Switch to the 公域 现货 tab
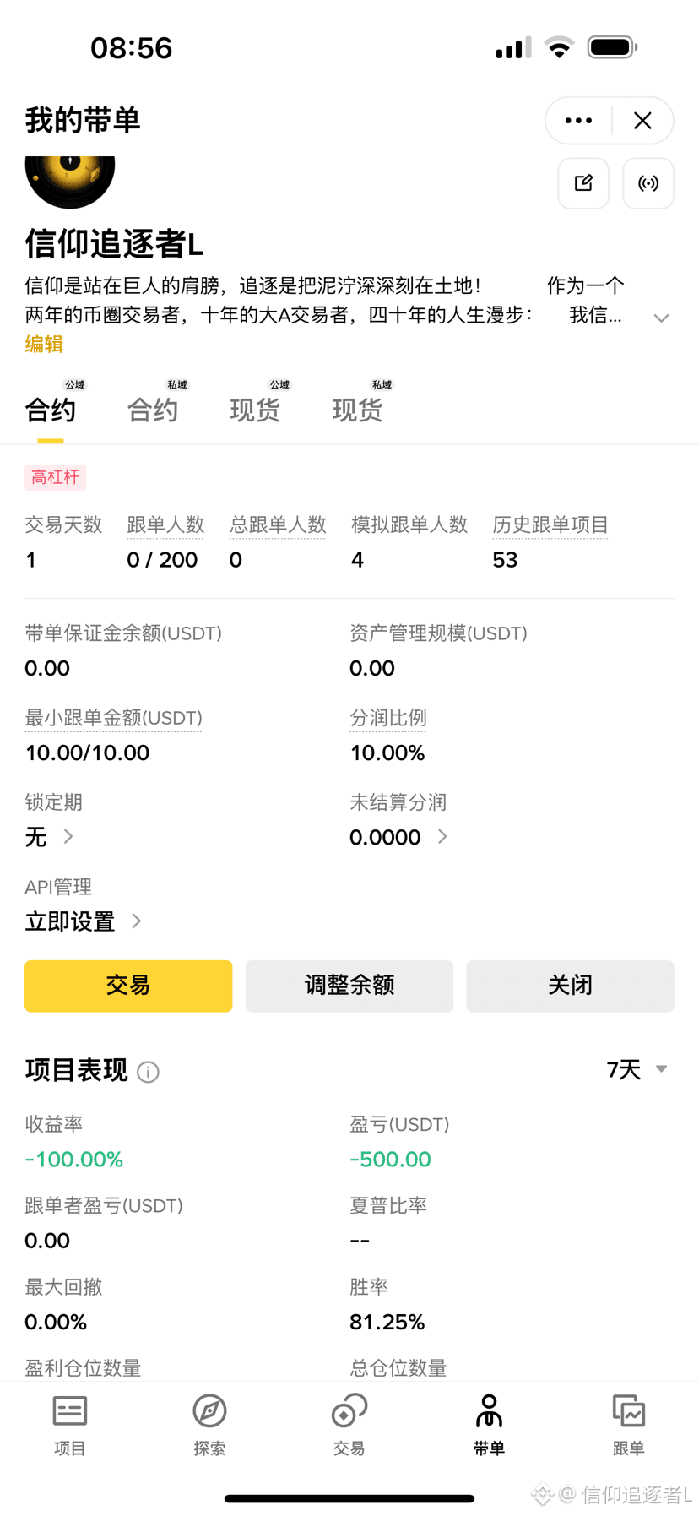Image resolution: width=699 pixels, height=1516 pixels. [x=255, y=410]
